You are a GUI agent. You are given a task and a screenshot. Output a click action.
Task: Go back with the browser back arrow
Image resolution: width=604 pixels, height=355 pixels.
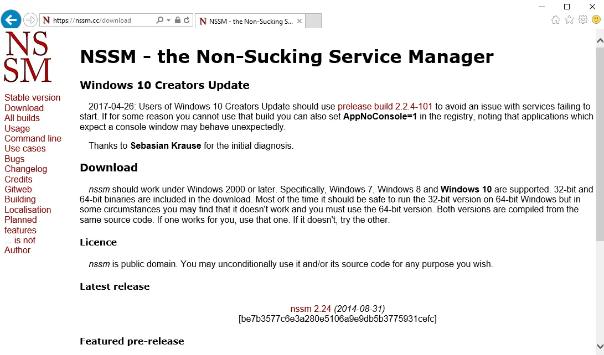11,19
